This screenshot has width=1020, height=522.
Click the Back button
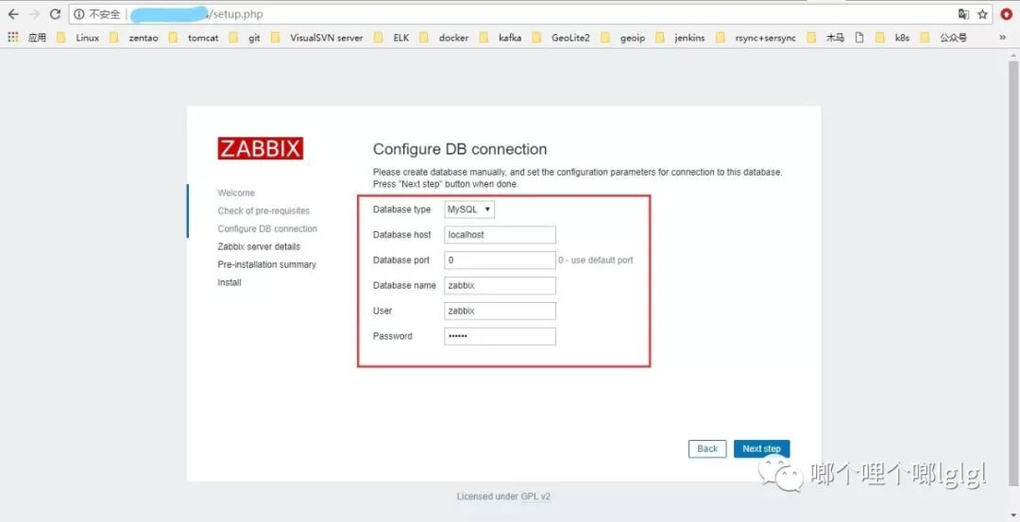click(x=707, y=448)
